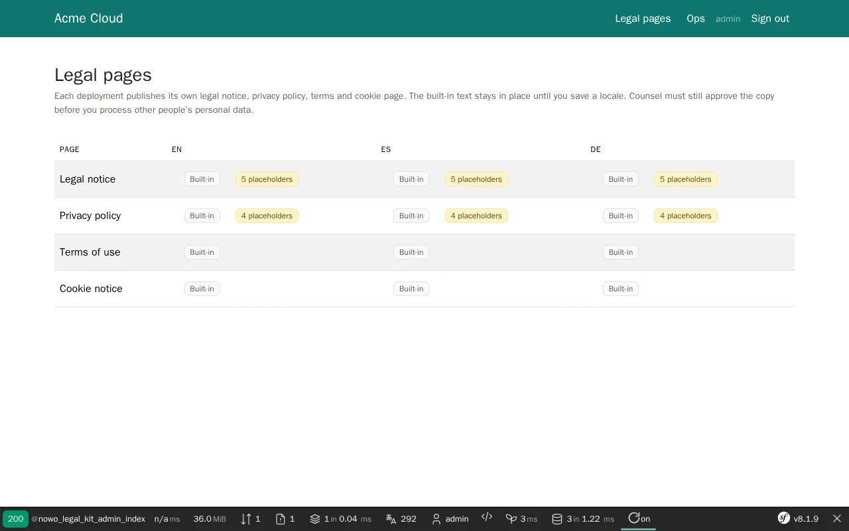Click the EN column header
Viewport: 849px width, 531px height.
click(x=176, y=149)
